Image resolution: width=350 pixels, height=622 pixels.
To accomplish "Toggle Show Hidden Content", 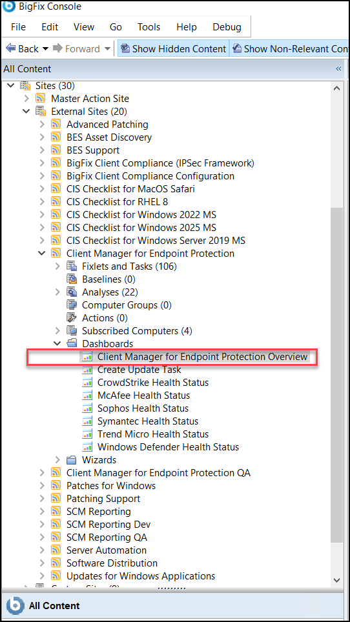I will coord(174,49).
